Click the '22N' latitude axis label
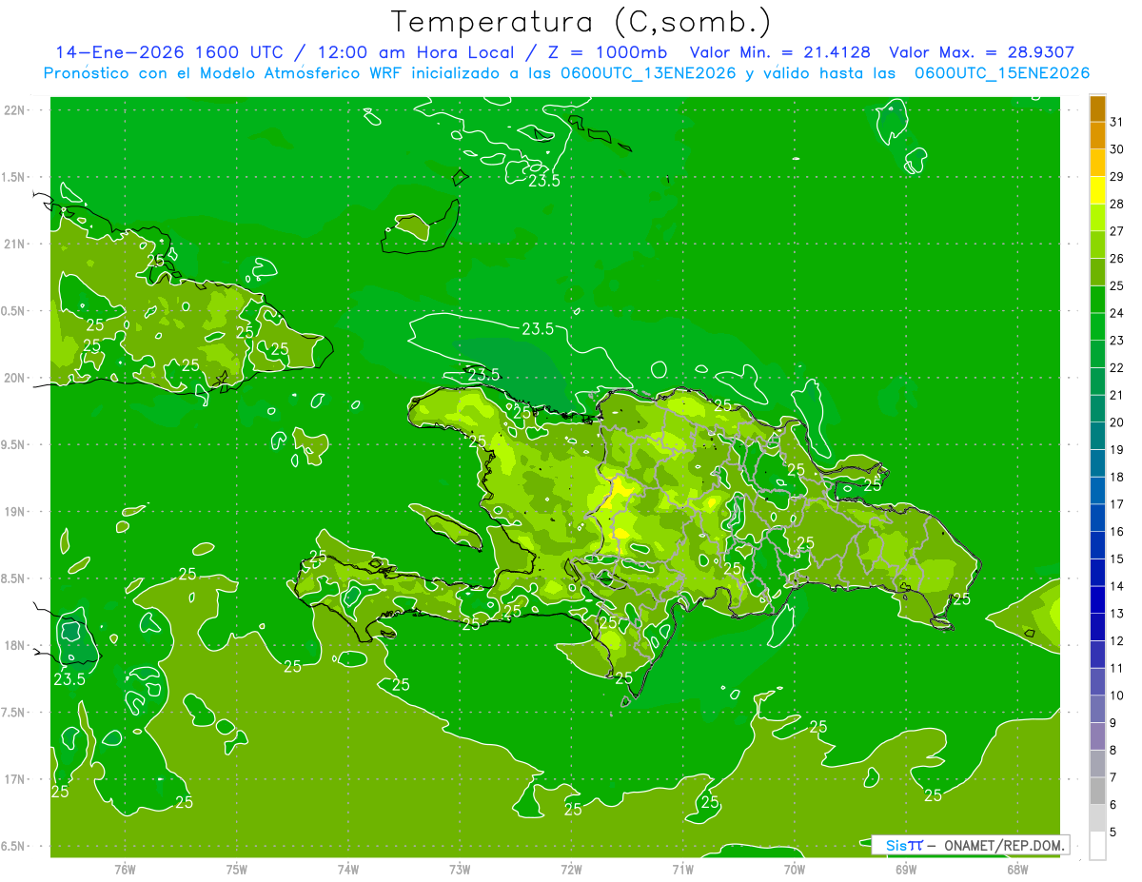 point(15,110)
